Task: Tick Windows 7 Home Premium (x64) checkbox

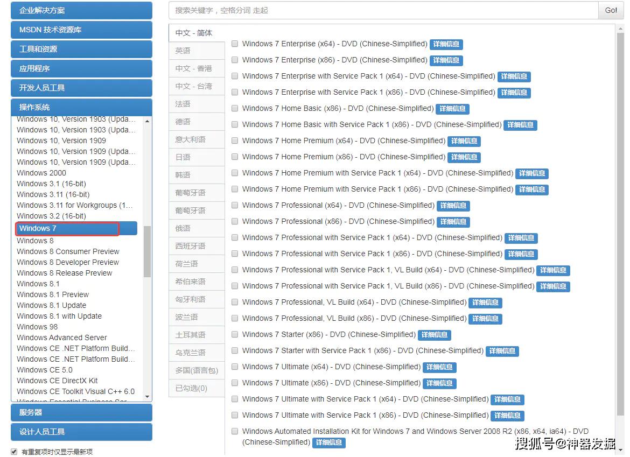Action: [x=235, y=140]
